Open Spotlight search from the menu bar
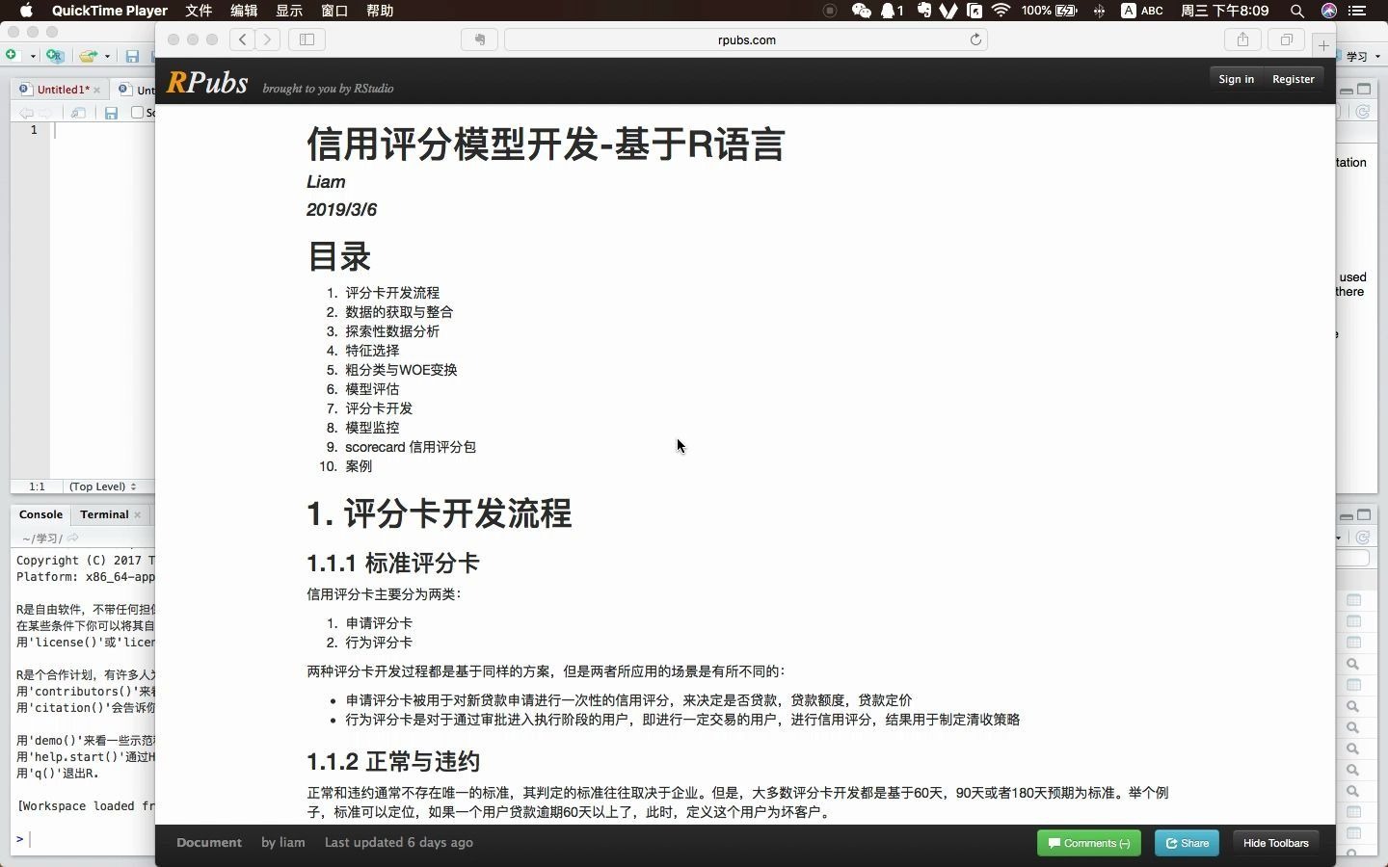 1296,12
